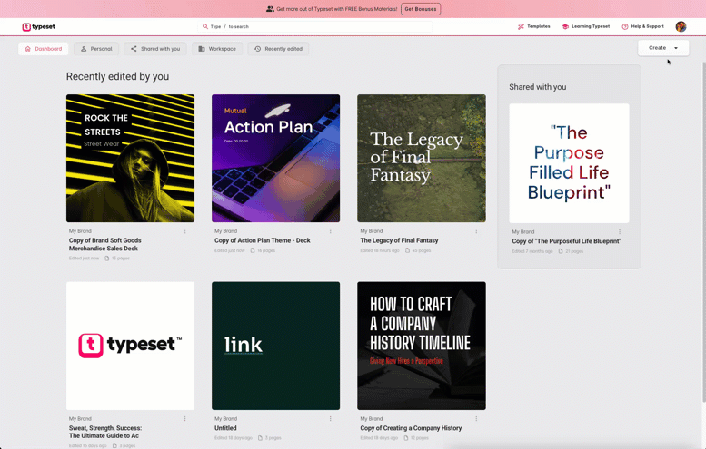This screenshot has height=449, width=706.
Task: Open the Rock the Streets thumbnail
Action: click(x=131, y=158)
